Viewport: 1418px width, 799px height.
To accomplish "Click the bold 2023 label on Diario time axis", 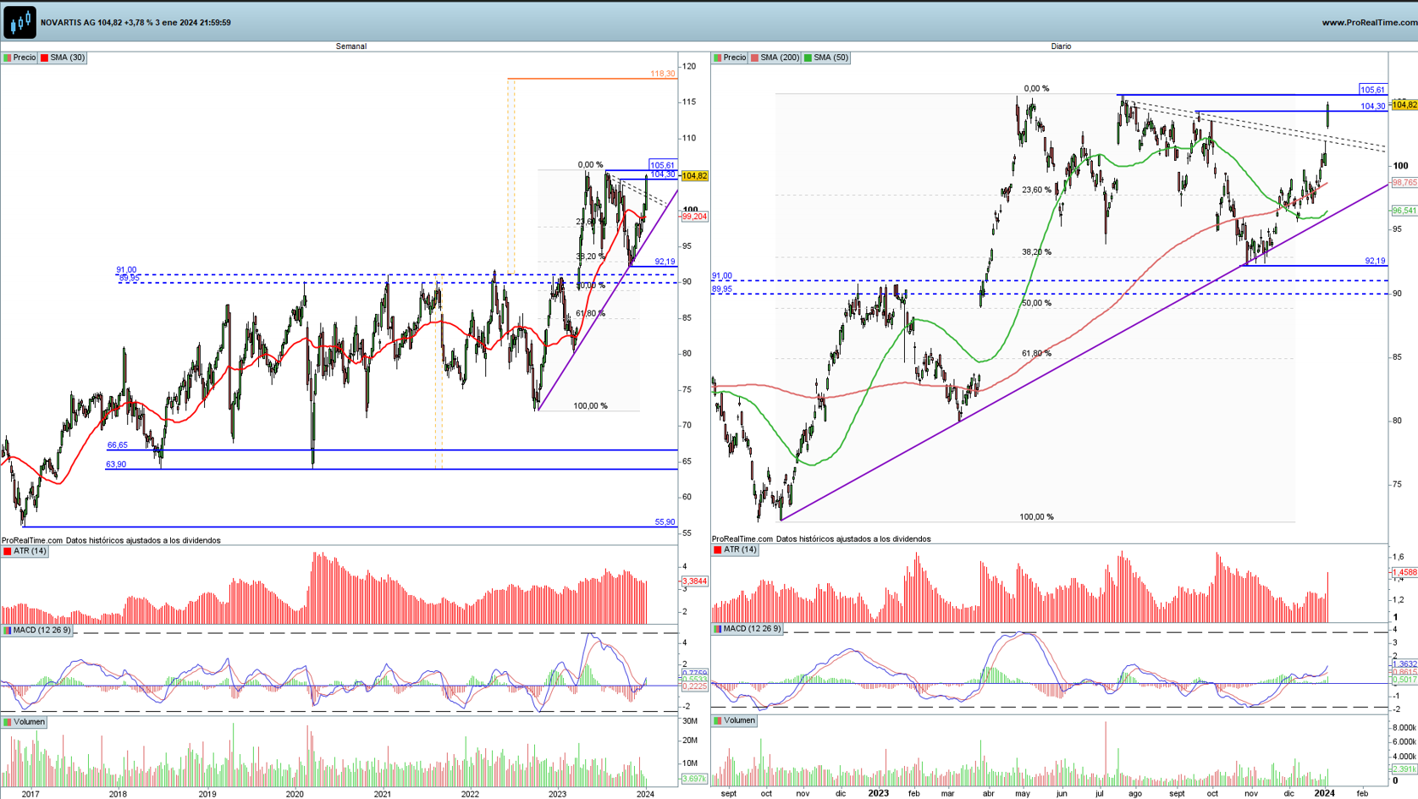I will 878,793.
